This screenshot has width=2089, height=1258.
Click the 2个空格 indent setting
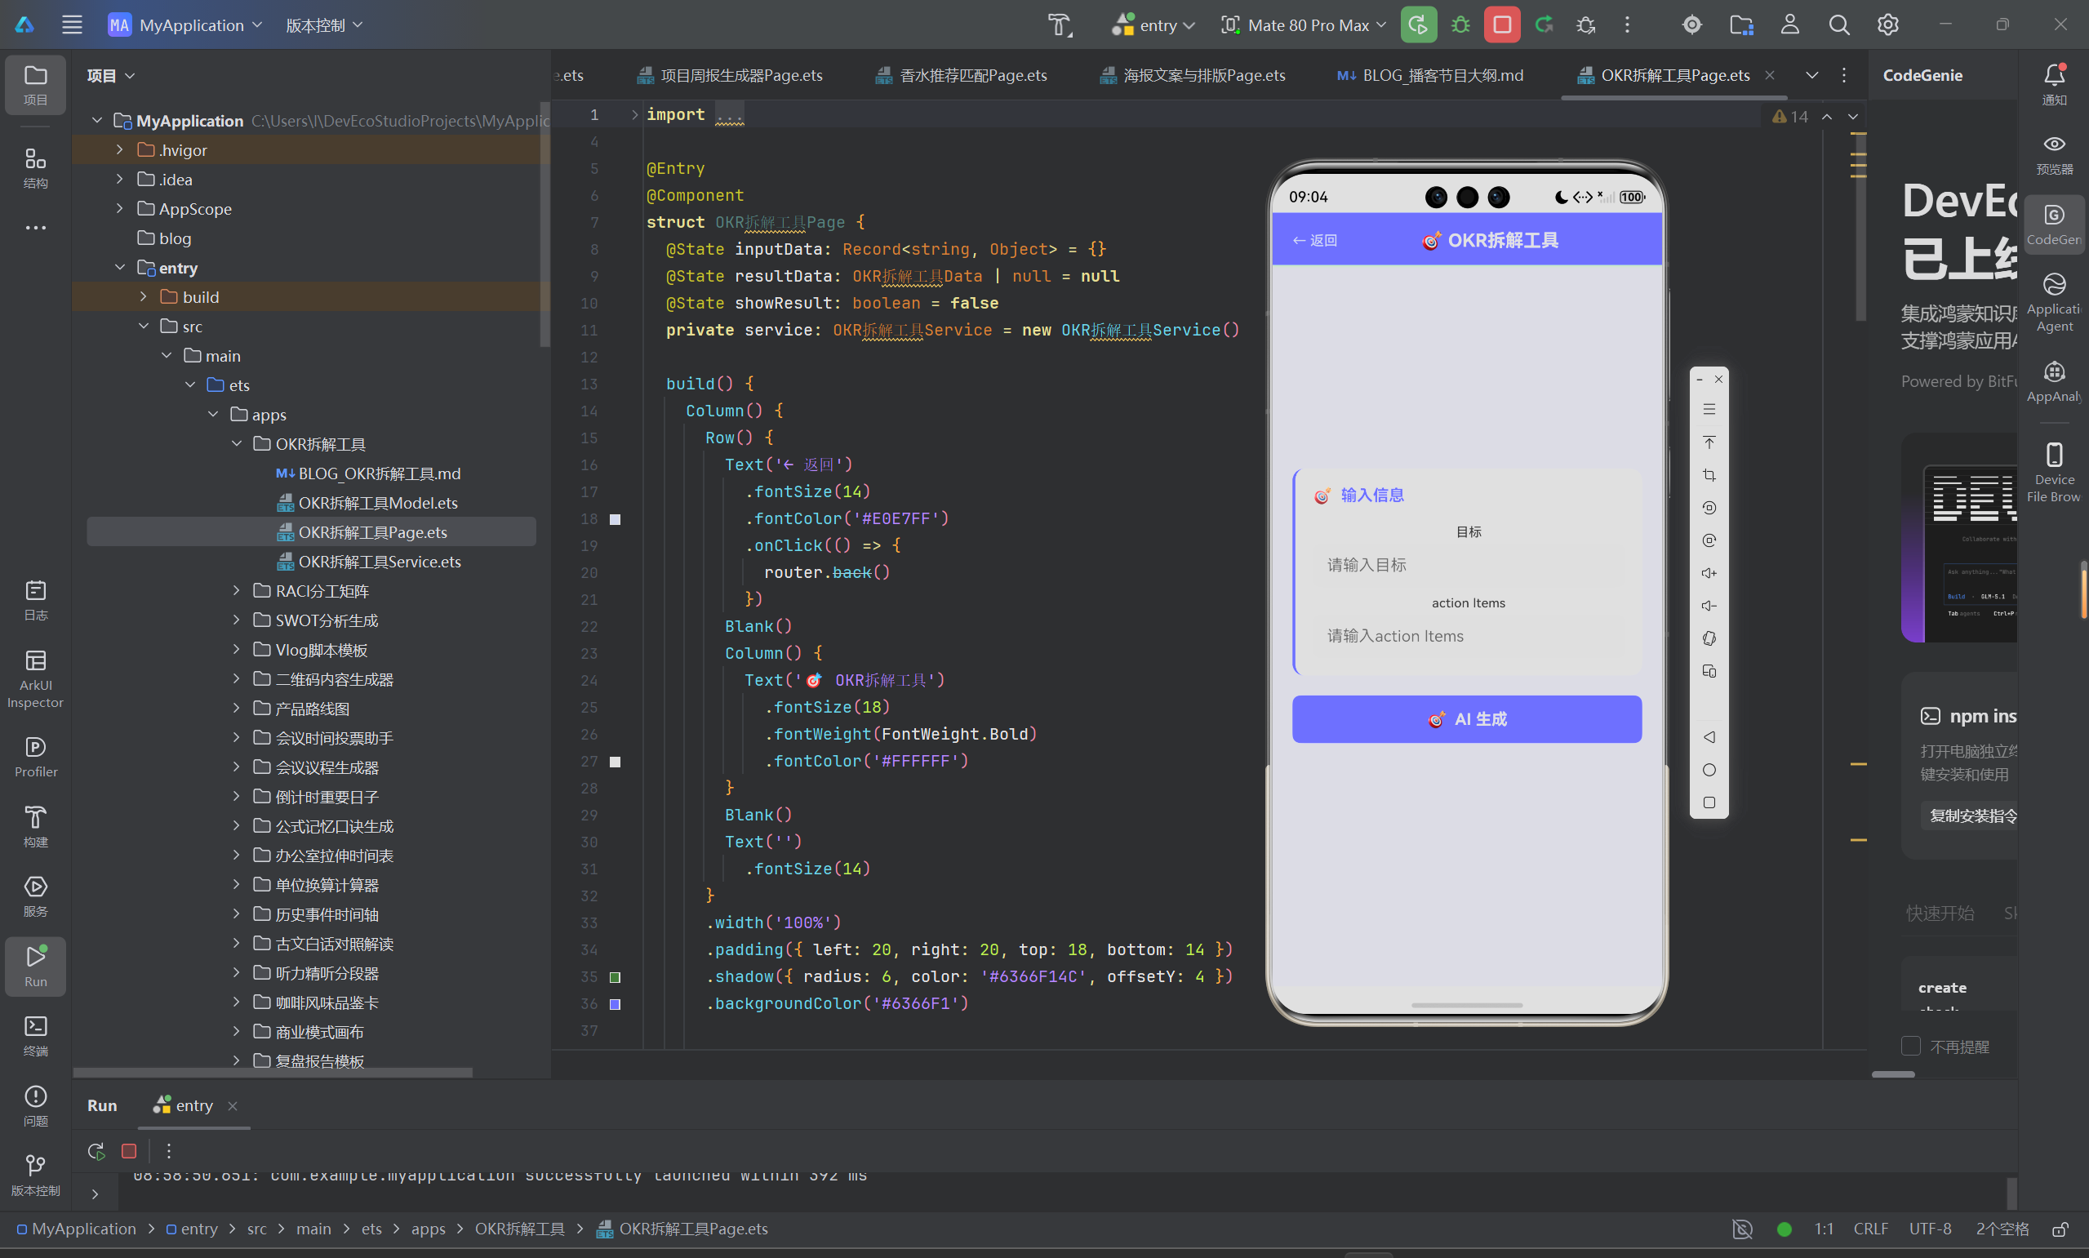tap(2002, 1229)
